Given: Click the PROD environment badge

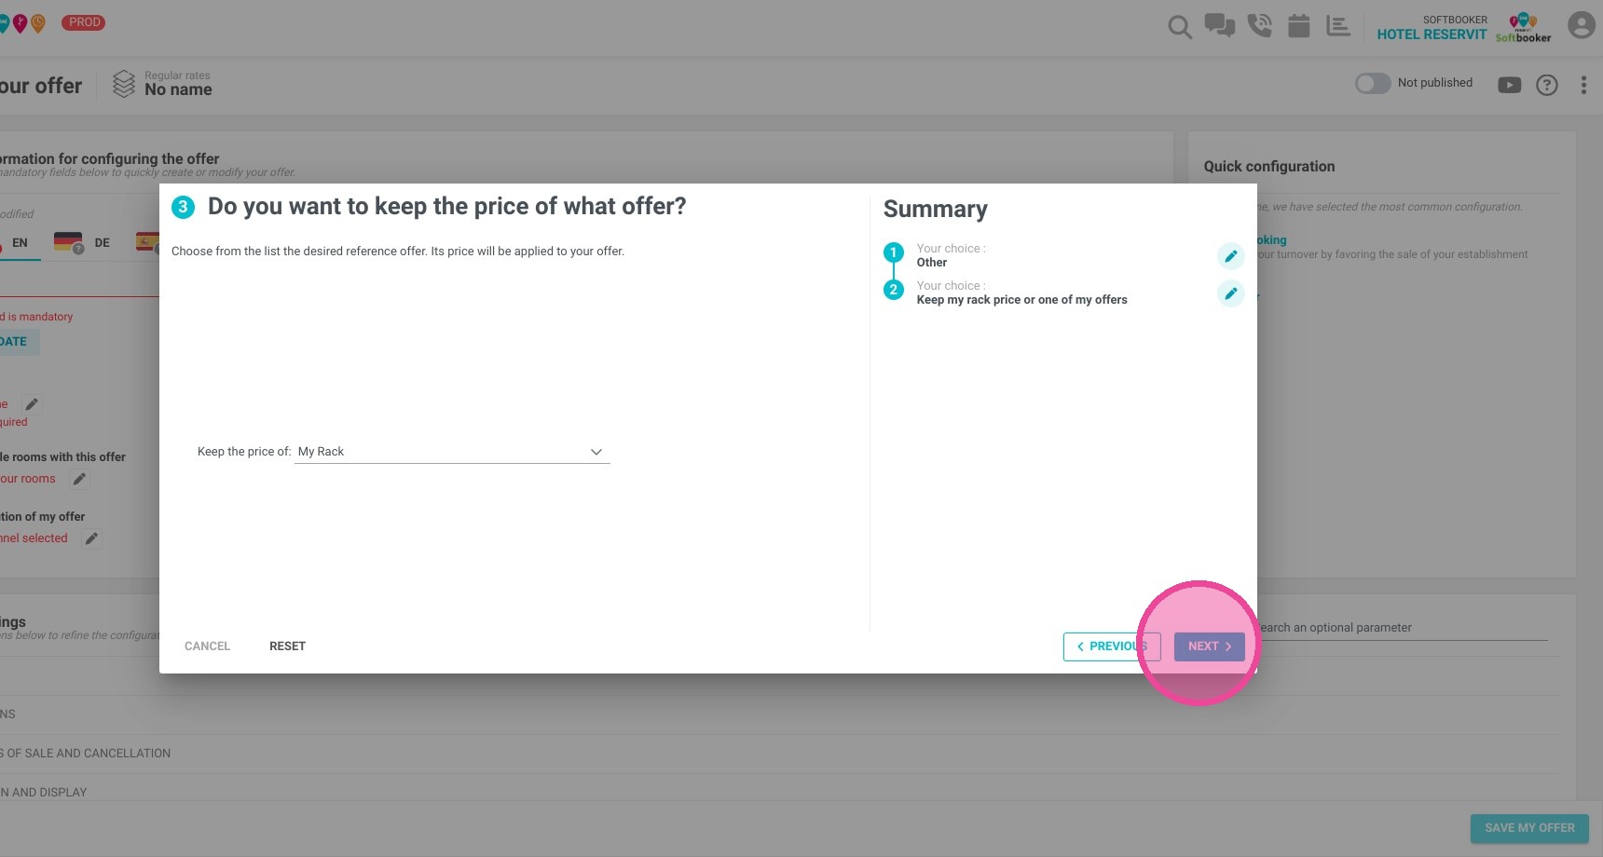Looking at the screenshot, I should click(84, 22).
